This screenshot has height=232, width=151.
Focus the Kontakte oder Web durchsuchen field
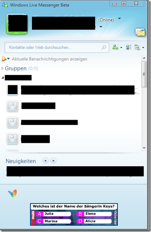pyautogui.click(x=57, y=47)
